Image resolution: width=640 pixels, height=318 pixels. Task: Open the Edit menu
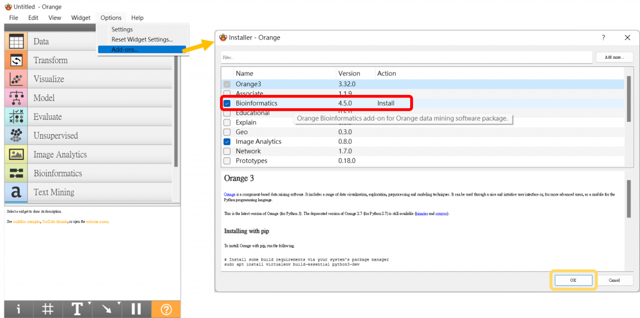34,17
